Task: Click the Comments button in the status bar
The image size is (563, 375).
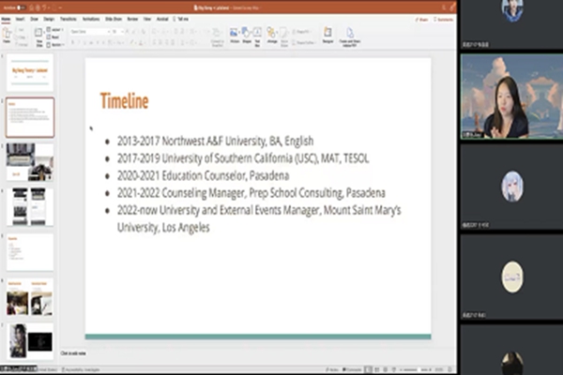Action: pos(352,369)
